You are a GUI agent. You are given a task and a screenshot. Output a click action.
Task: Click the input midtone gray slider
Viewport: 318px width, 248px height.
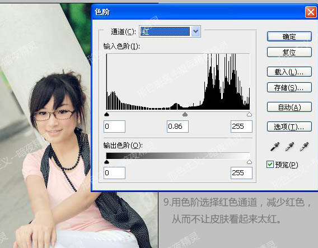click(185, 114)
